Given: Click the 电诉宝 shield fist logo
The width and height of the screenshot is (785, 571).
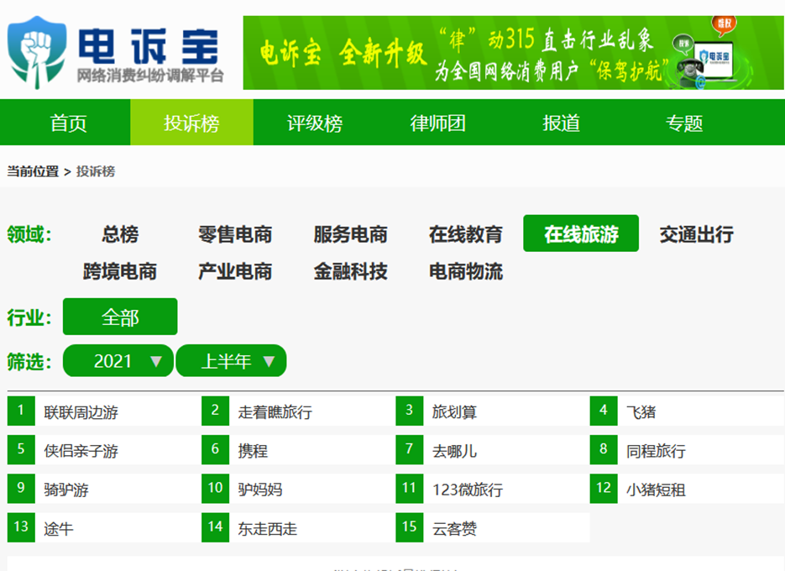Looking at the screenshot, I should 37,53.
